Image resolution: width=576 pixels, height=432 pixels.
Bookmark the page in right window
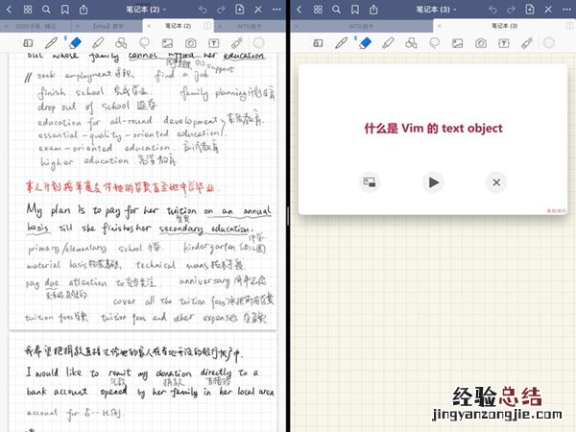(355, 10)
